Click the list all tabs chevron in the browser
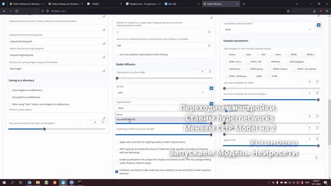 (x=296, y=4)
